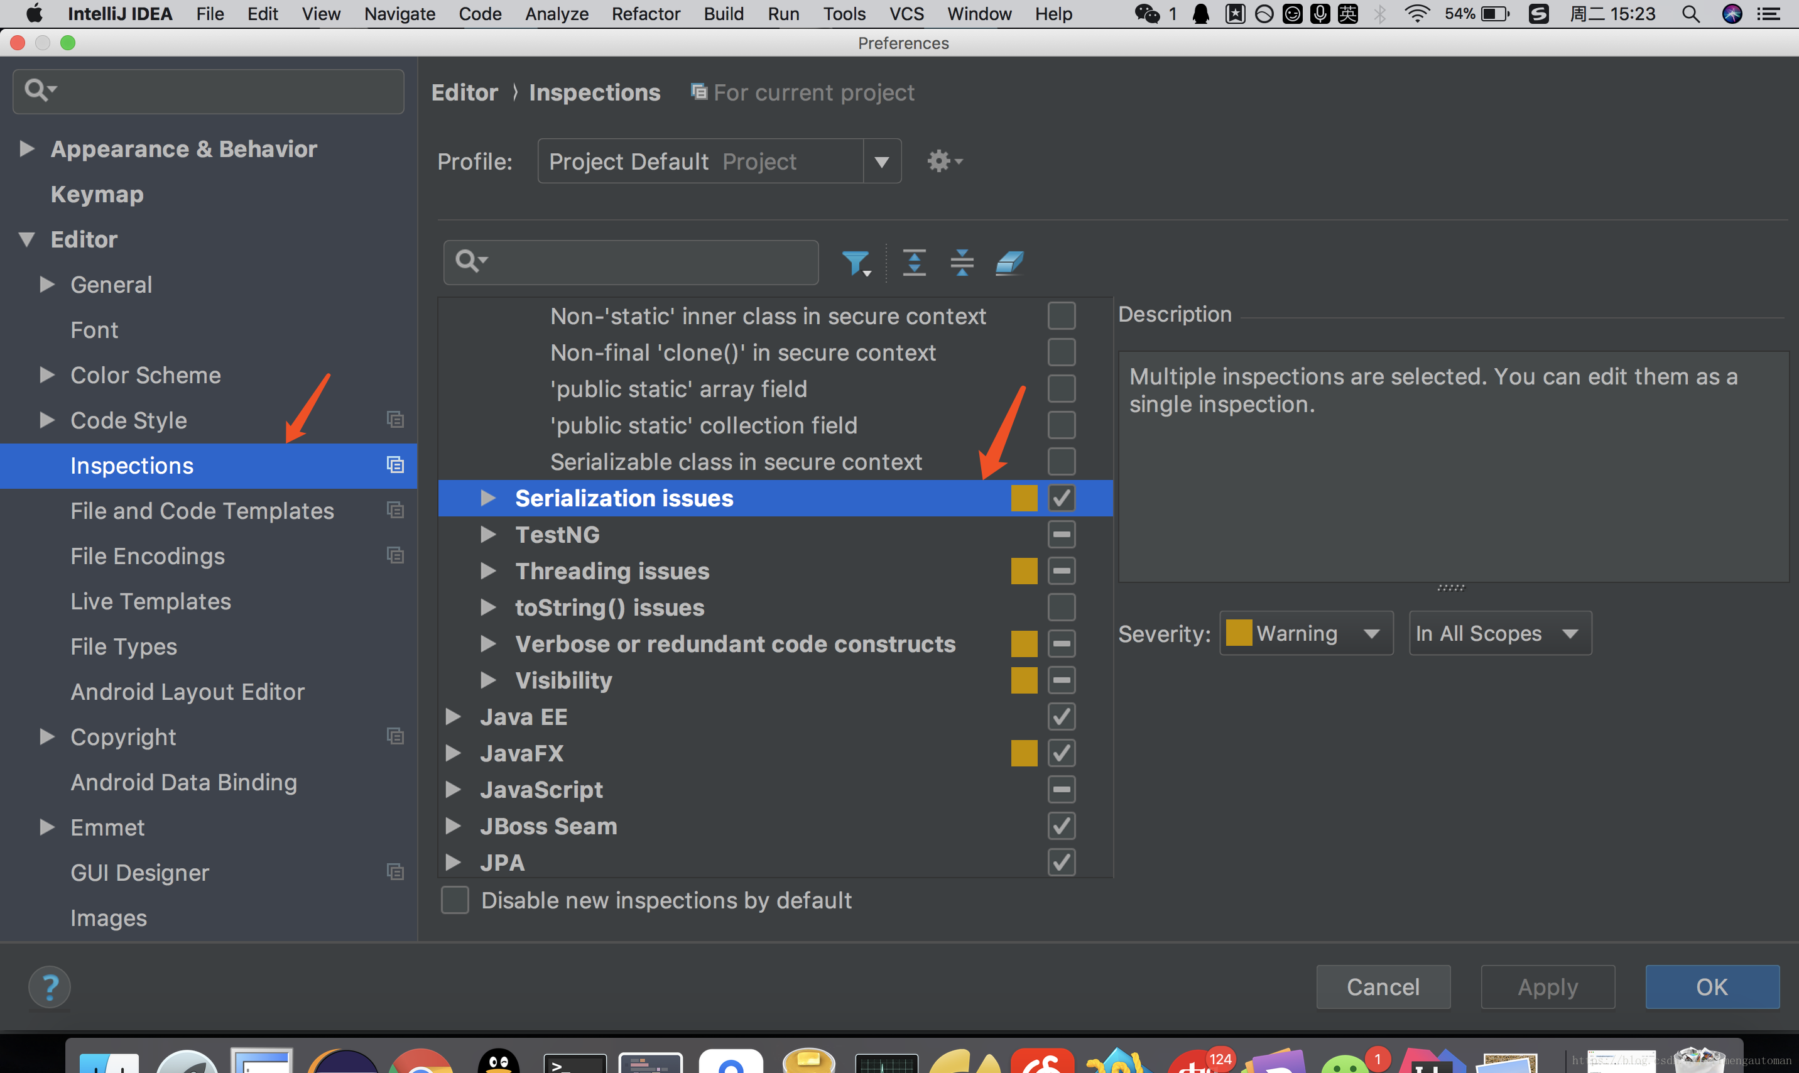Open the VCS menu
This screenshot has height=1073, width=1799.
(x=906, y=14)
